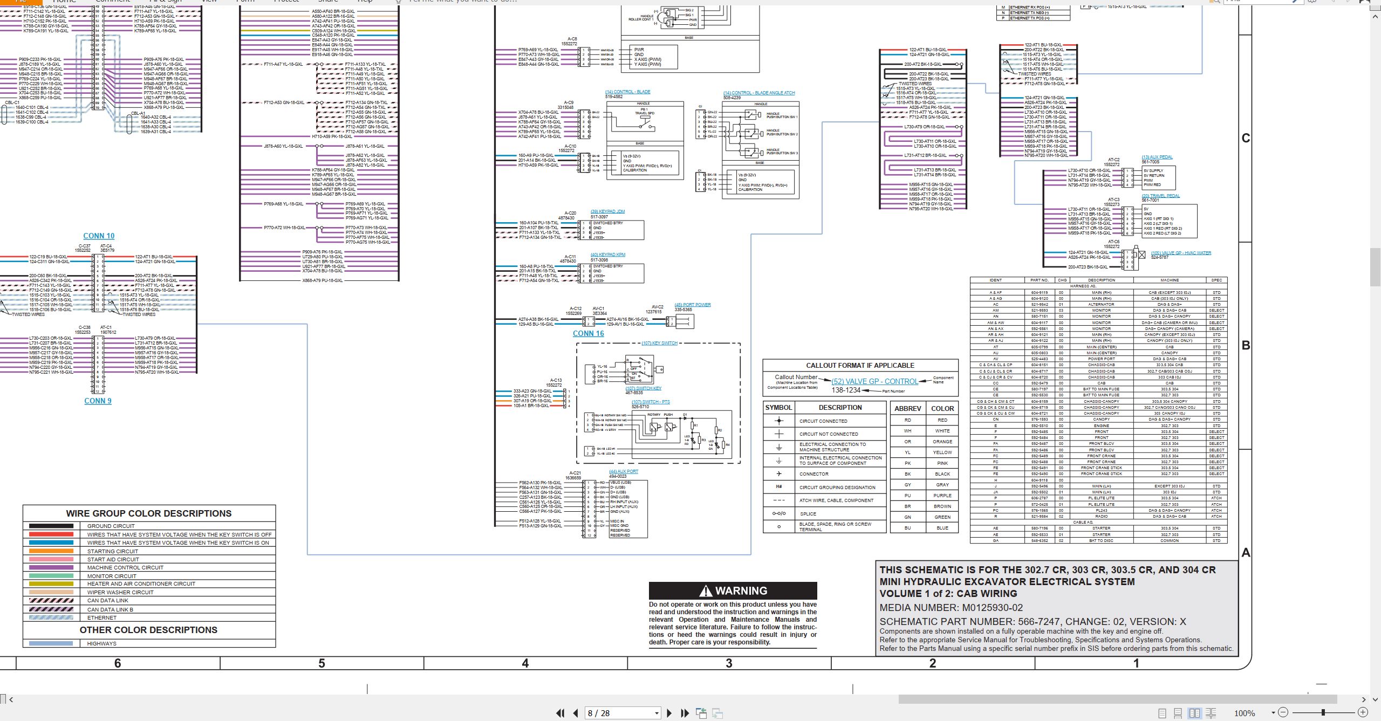This screenshot has height=721, width=1381.
Task: Open the (105) VALVE GP - HVAC WATER link
Action: (1181, 253)
